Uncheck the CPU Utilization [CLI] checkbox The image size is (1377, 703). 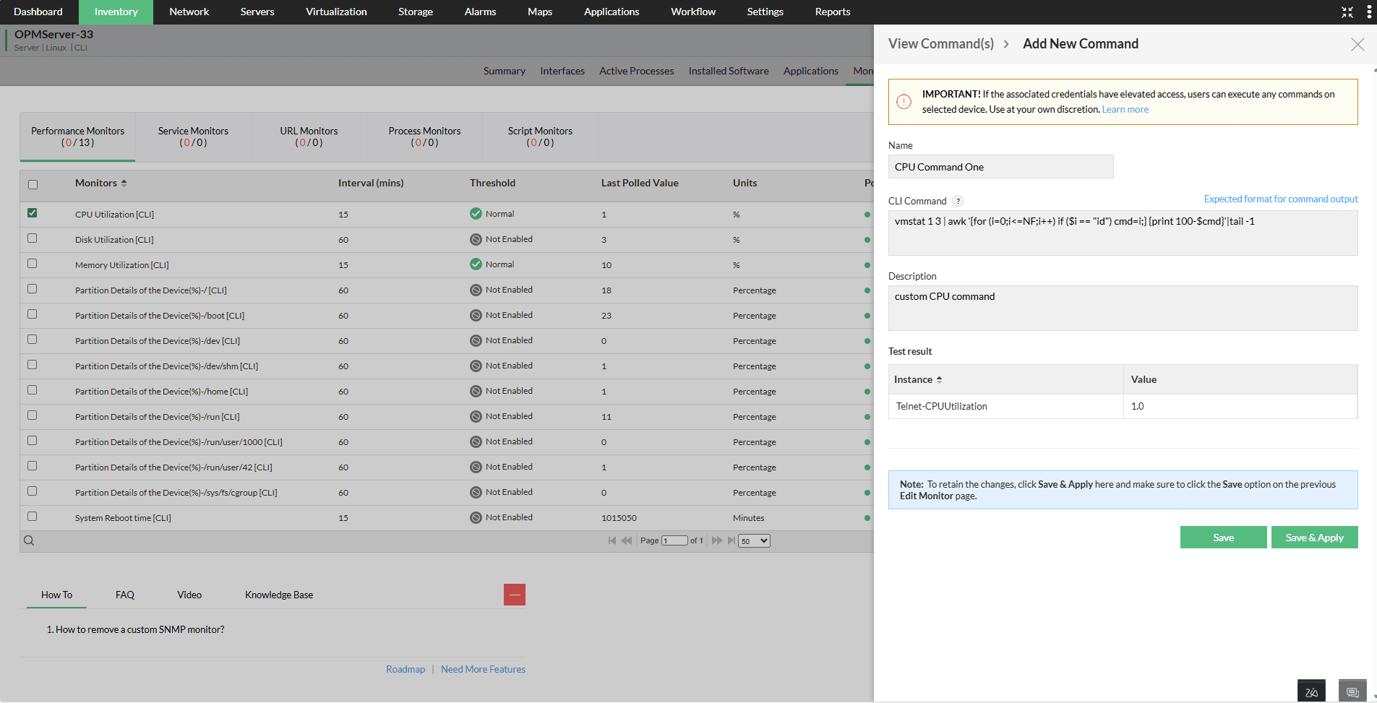pos(32,213)
